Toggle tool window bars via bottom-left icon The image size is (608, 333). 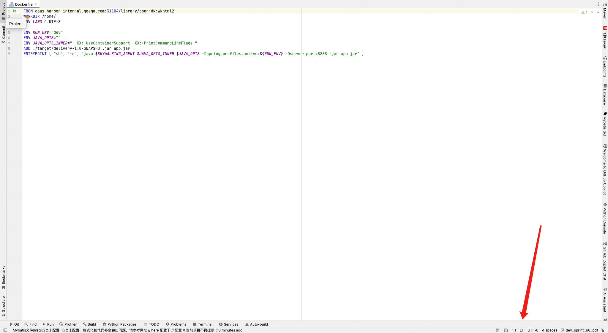pyautogui.click(x=5, y=330)
